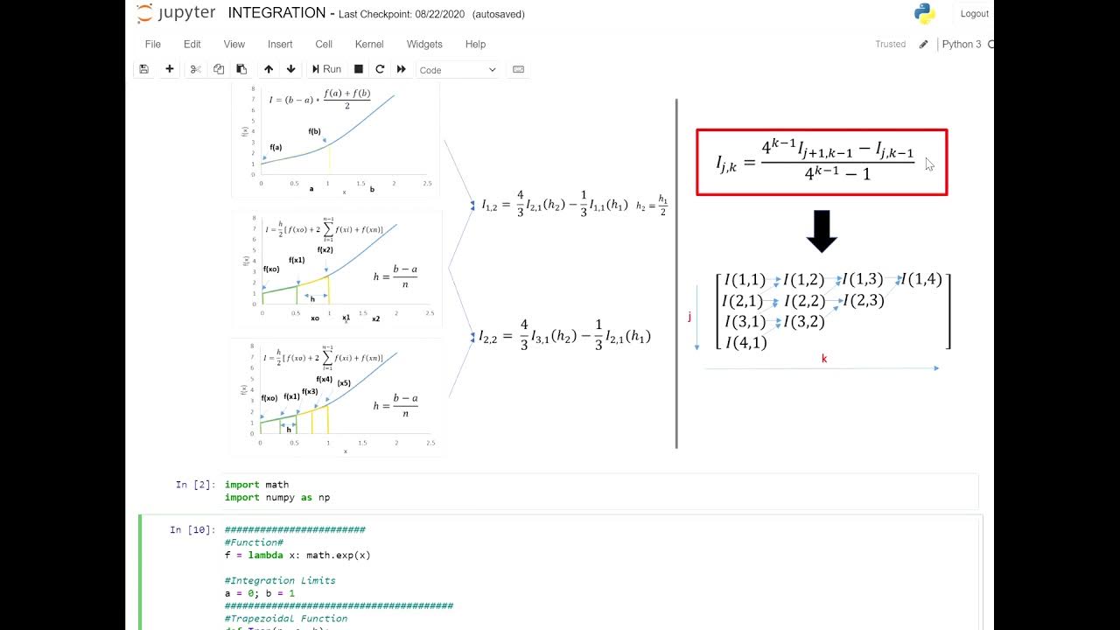Click the Python 3 kernel name
The image size is (1120, 630).
pos(962,44)
